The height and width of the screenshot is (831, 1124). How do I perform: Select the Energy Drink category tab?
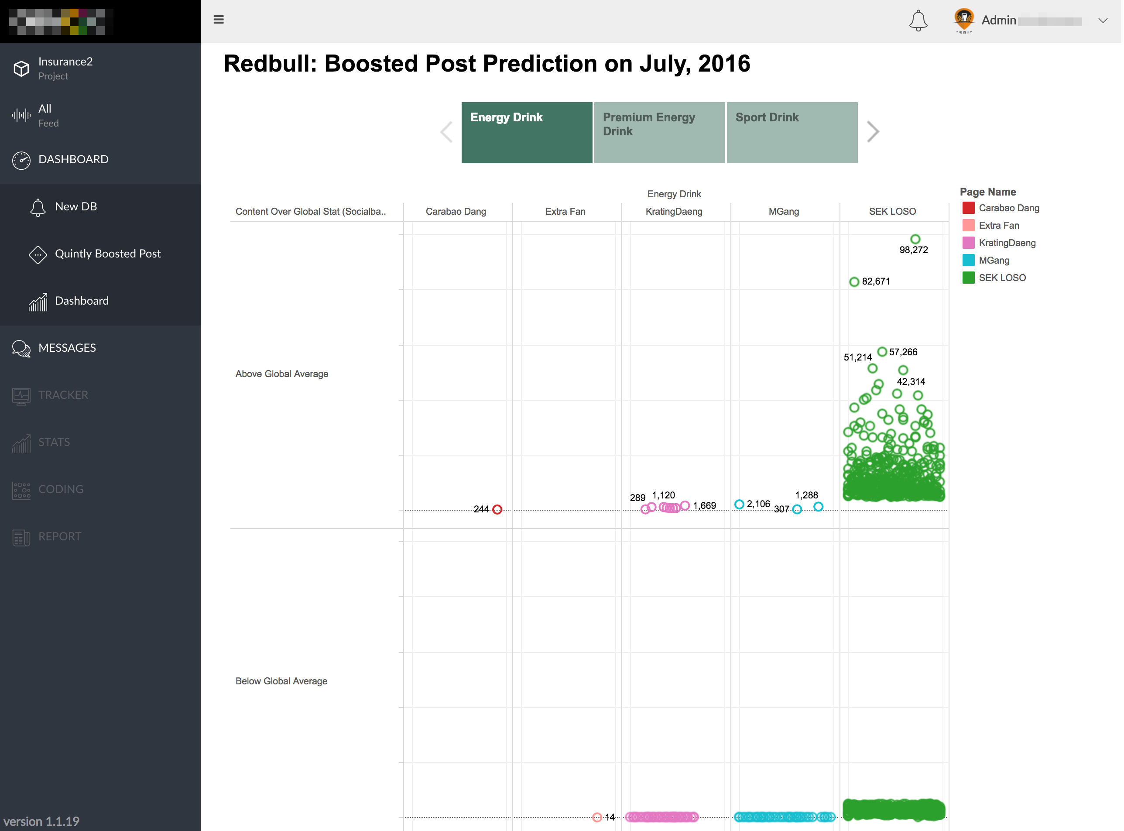(528, 133)
